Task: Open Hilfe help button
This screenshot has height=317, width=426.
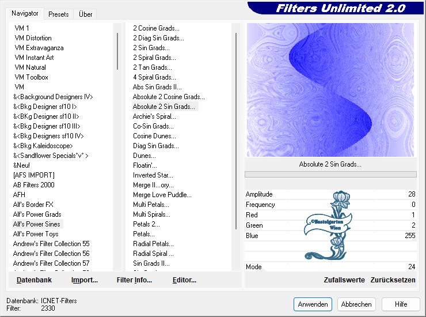Action: [x=401, y=304]
